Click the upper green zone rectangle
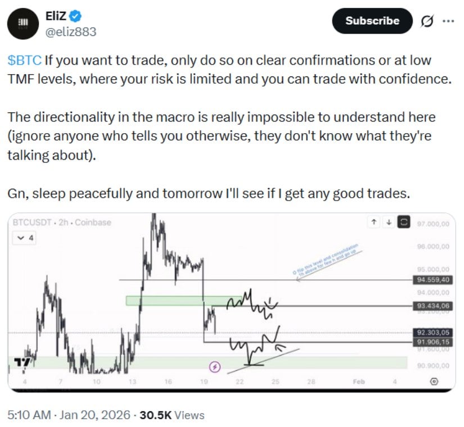The image size is (464, 427). click(x=174, y=301)
